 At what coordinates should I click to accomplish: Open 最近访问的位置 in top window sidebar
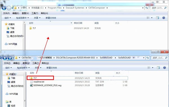click(x=15, y=36)
